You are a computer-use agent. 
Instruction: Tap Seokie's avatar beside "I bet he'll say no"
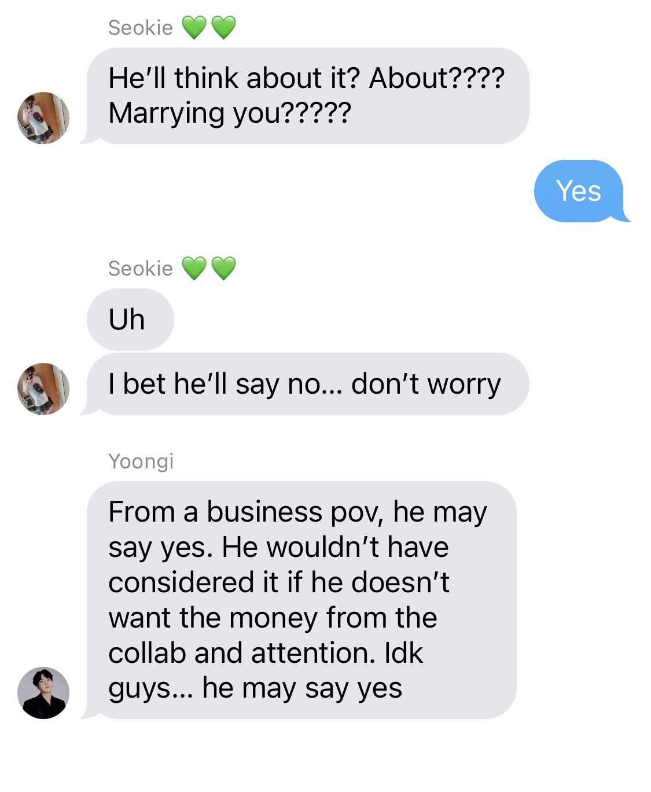(x=43, y=388)
